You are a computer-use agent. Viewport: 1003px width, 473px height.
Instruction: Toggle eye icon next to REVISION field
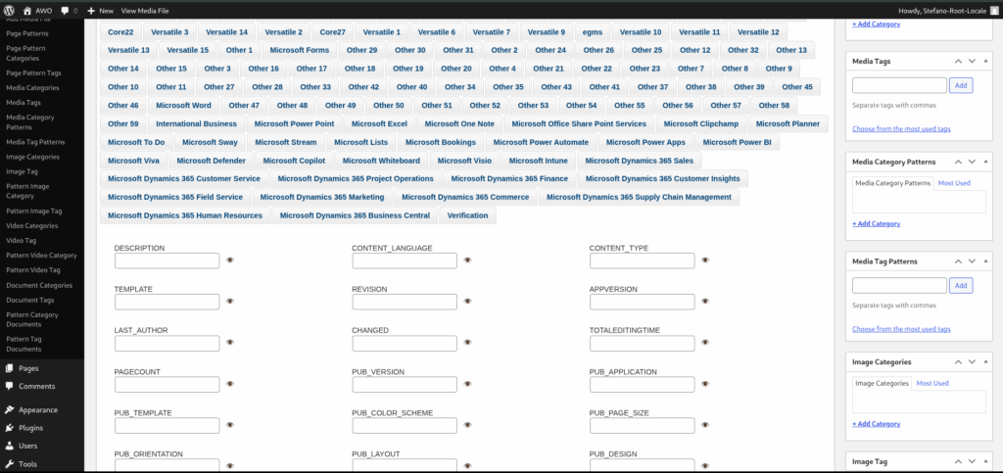click(467, 301)
